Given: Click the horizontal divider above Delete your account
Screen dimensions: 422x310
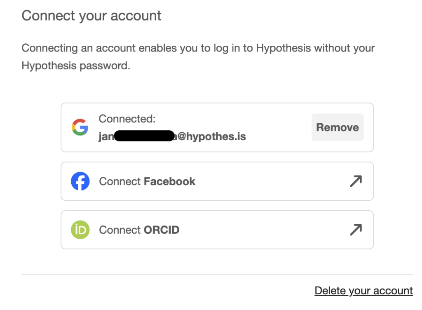Looking at the screenshot, I should tap(217, 273).
